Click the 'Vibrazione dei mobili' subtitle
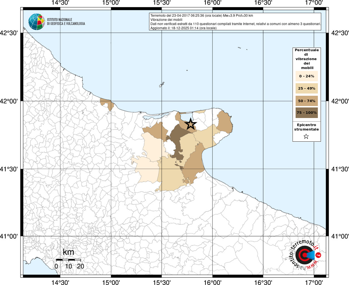The height and width of the screenshot is (285, 349). click(x=166, y=20)
